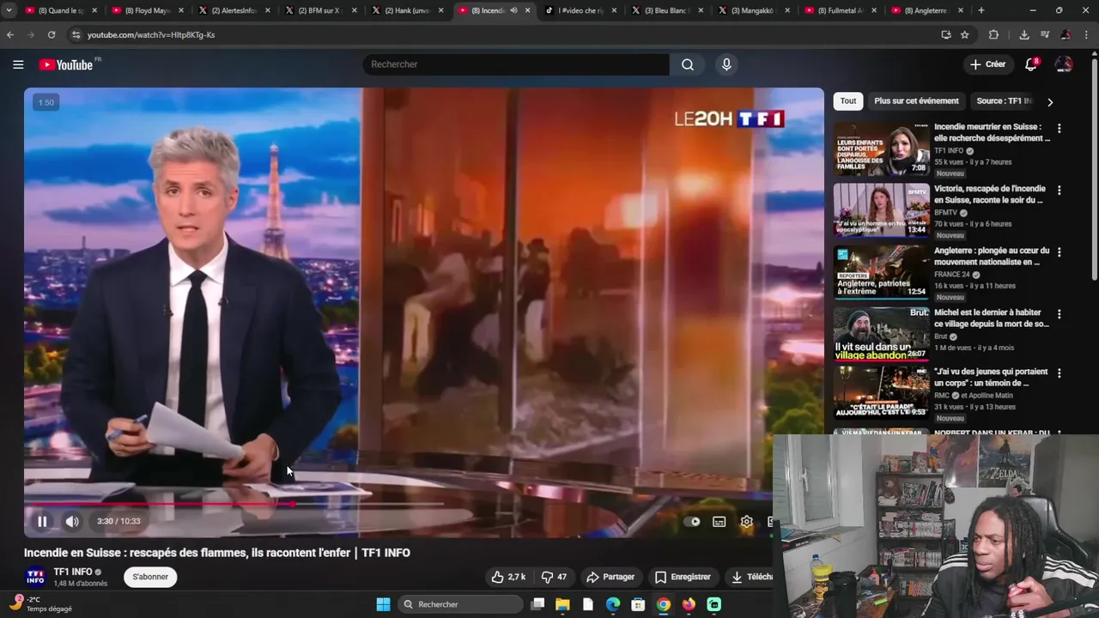The height and width of the screenshot is (618, 1099).
Task: Open the video title 'J'ai vu des jeunes qui portaient'
Action: [x=991, y=377]
